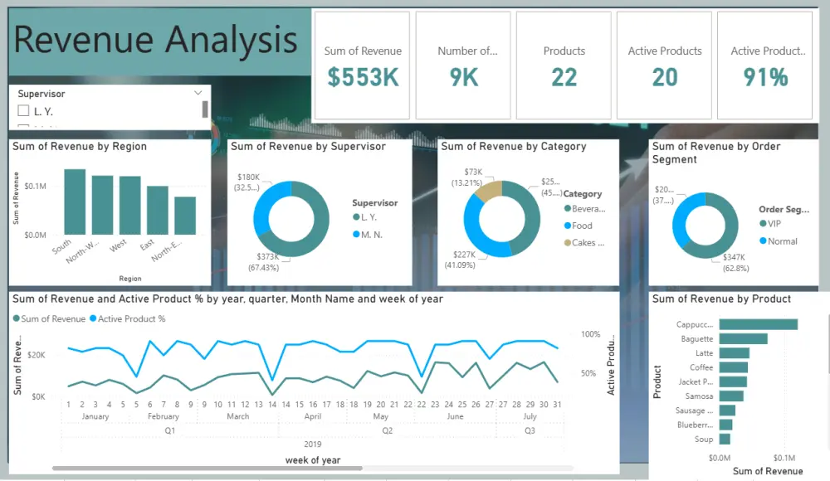Check the L. Y. supervisor checkbox
This screenshot has height=481, width=830.
pos(24,109)
